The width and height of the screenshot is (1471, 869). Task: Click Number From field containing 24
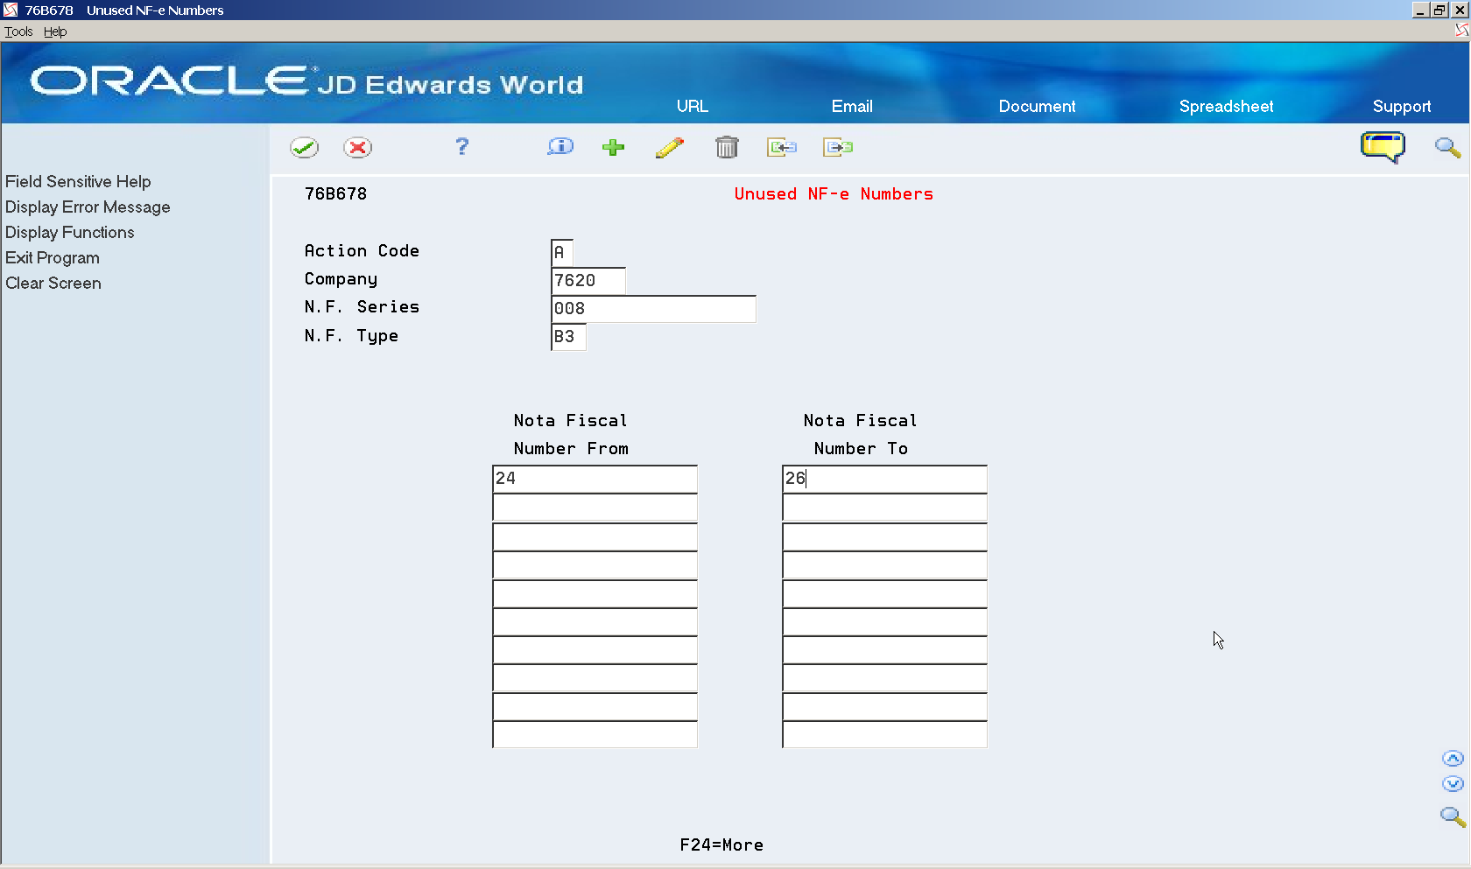coord(595,479)
